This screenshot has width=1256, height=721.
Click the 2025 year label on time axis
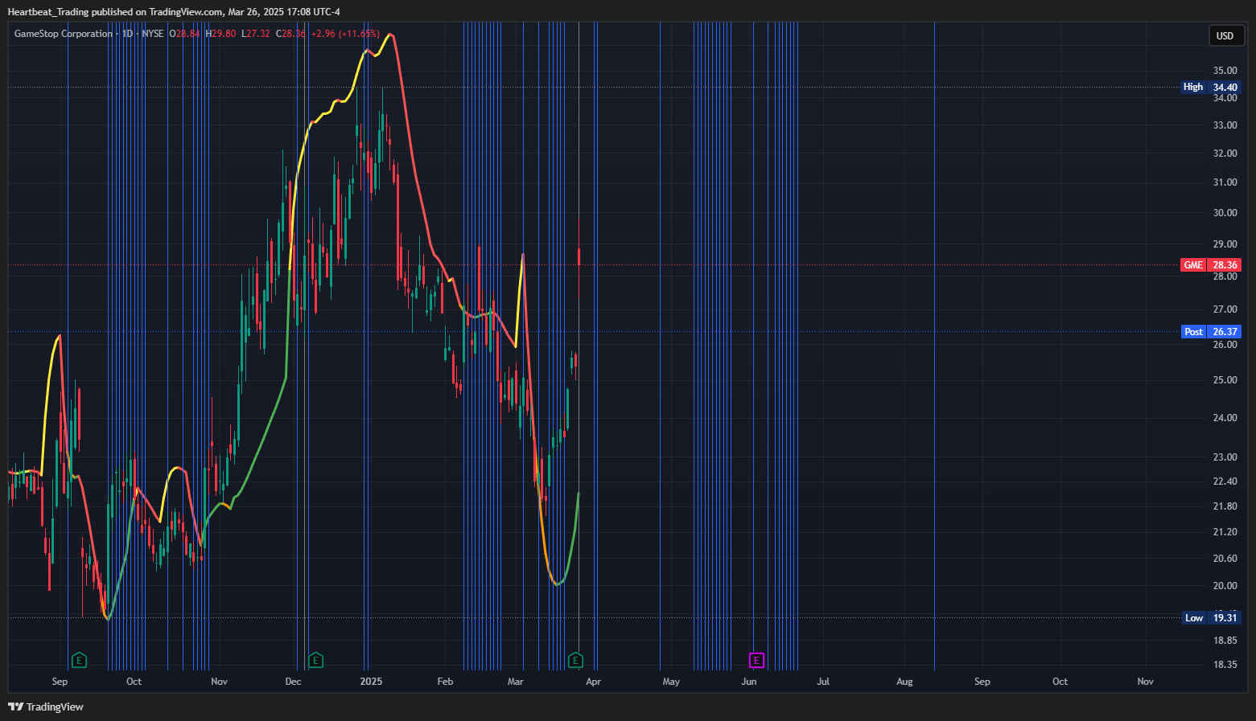[x=371, y=682]
